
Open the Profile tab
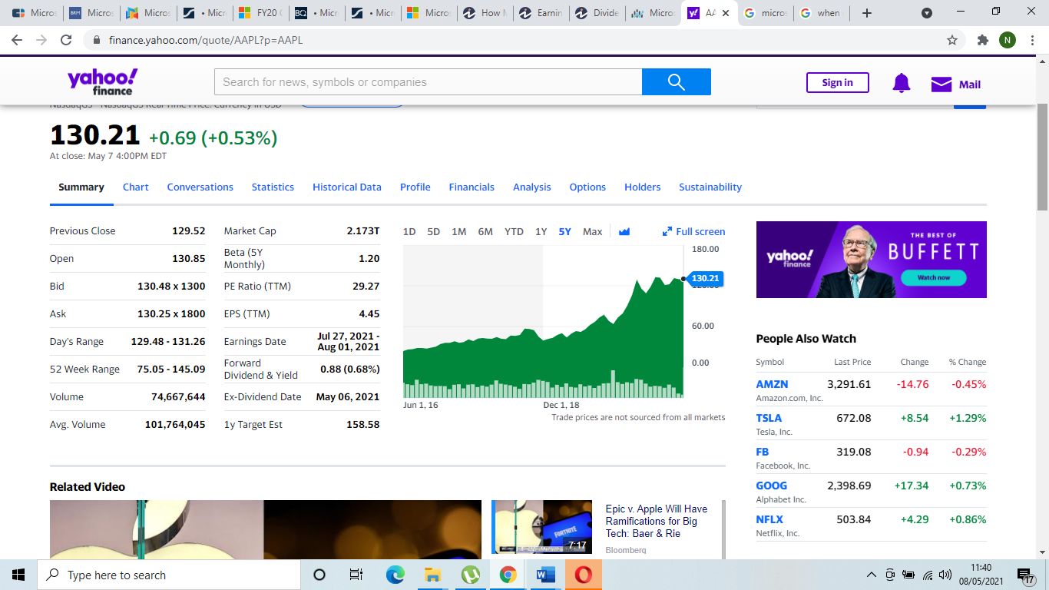[x=415, y=187]
